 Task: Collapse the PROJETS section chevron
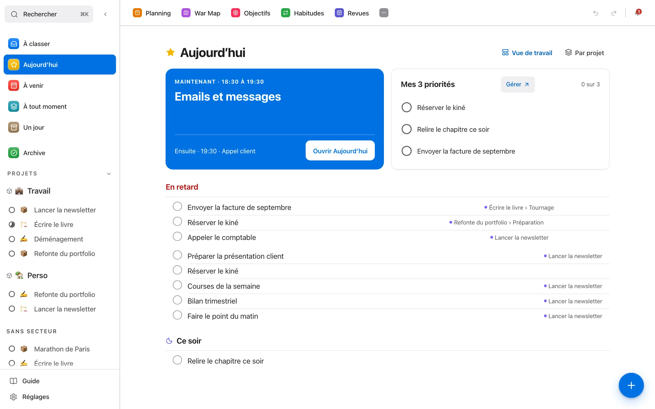pyautogui.click(x=109, y=174)
